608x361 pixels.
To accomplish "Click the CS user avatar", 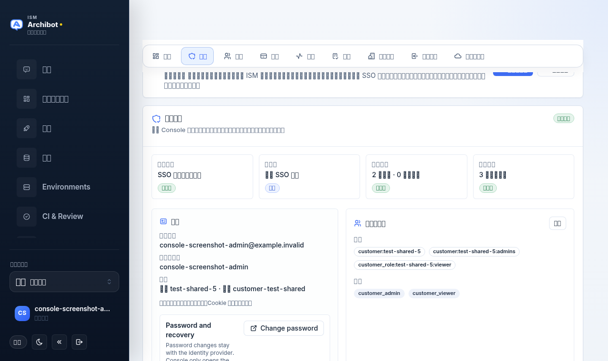I will point(22,313).
